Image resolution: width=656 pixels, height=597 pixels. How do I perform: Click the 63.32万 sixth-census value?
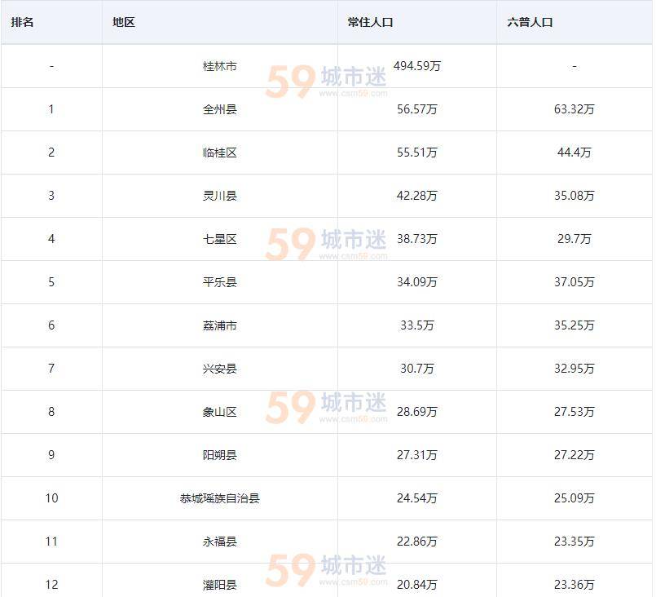(575, 109)
